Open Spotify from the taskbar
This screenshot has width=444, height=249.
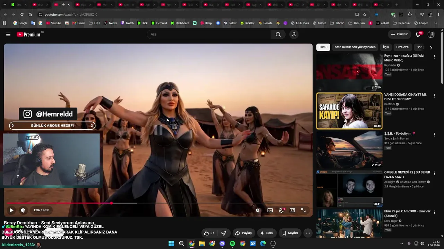(232, 243)
